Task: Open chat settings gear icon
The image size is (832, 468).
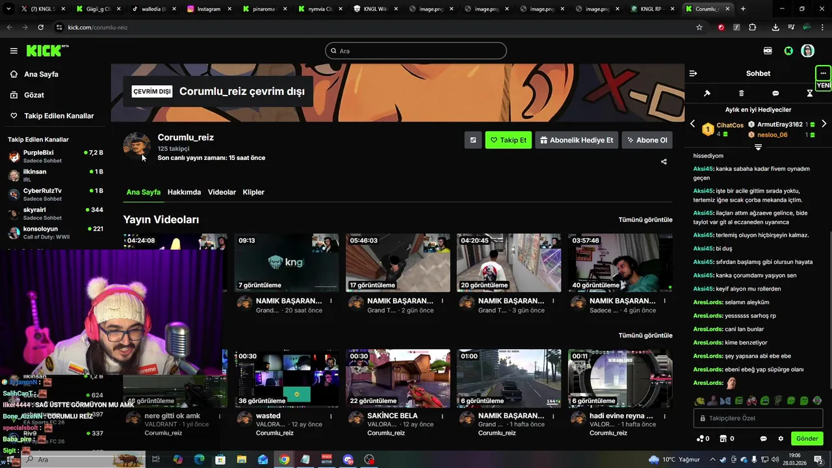Action: [781, 439]
